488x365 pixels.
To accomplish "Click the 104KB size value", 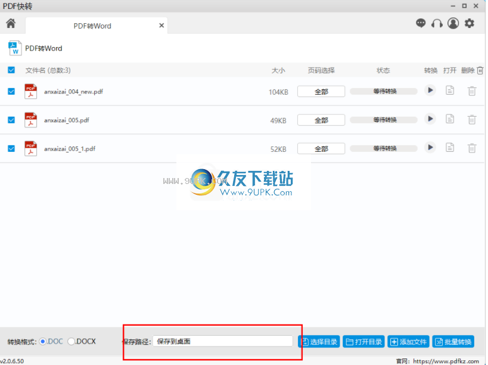I will (278, 92).
